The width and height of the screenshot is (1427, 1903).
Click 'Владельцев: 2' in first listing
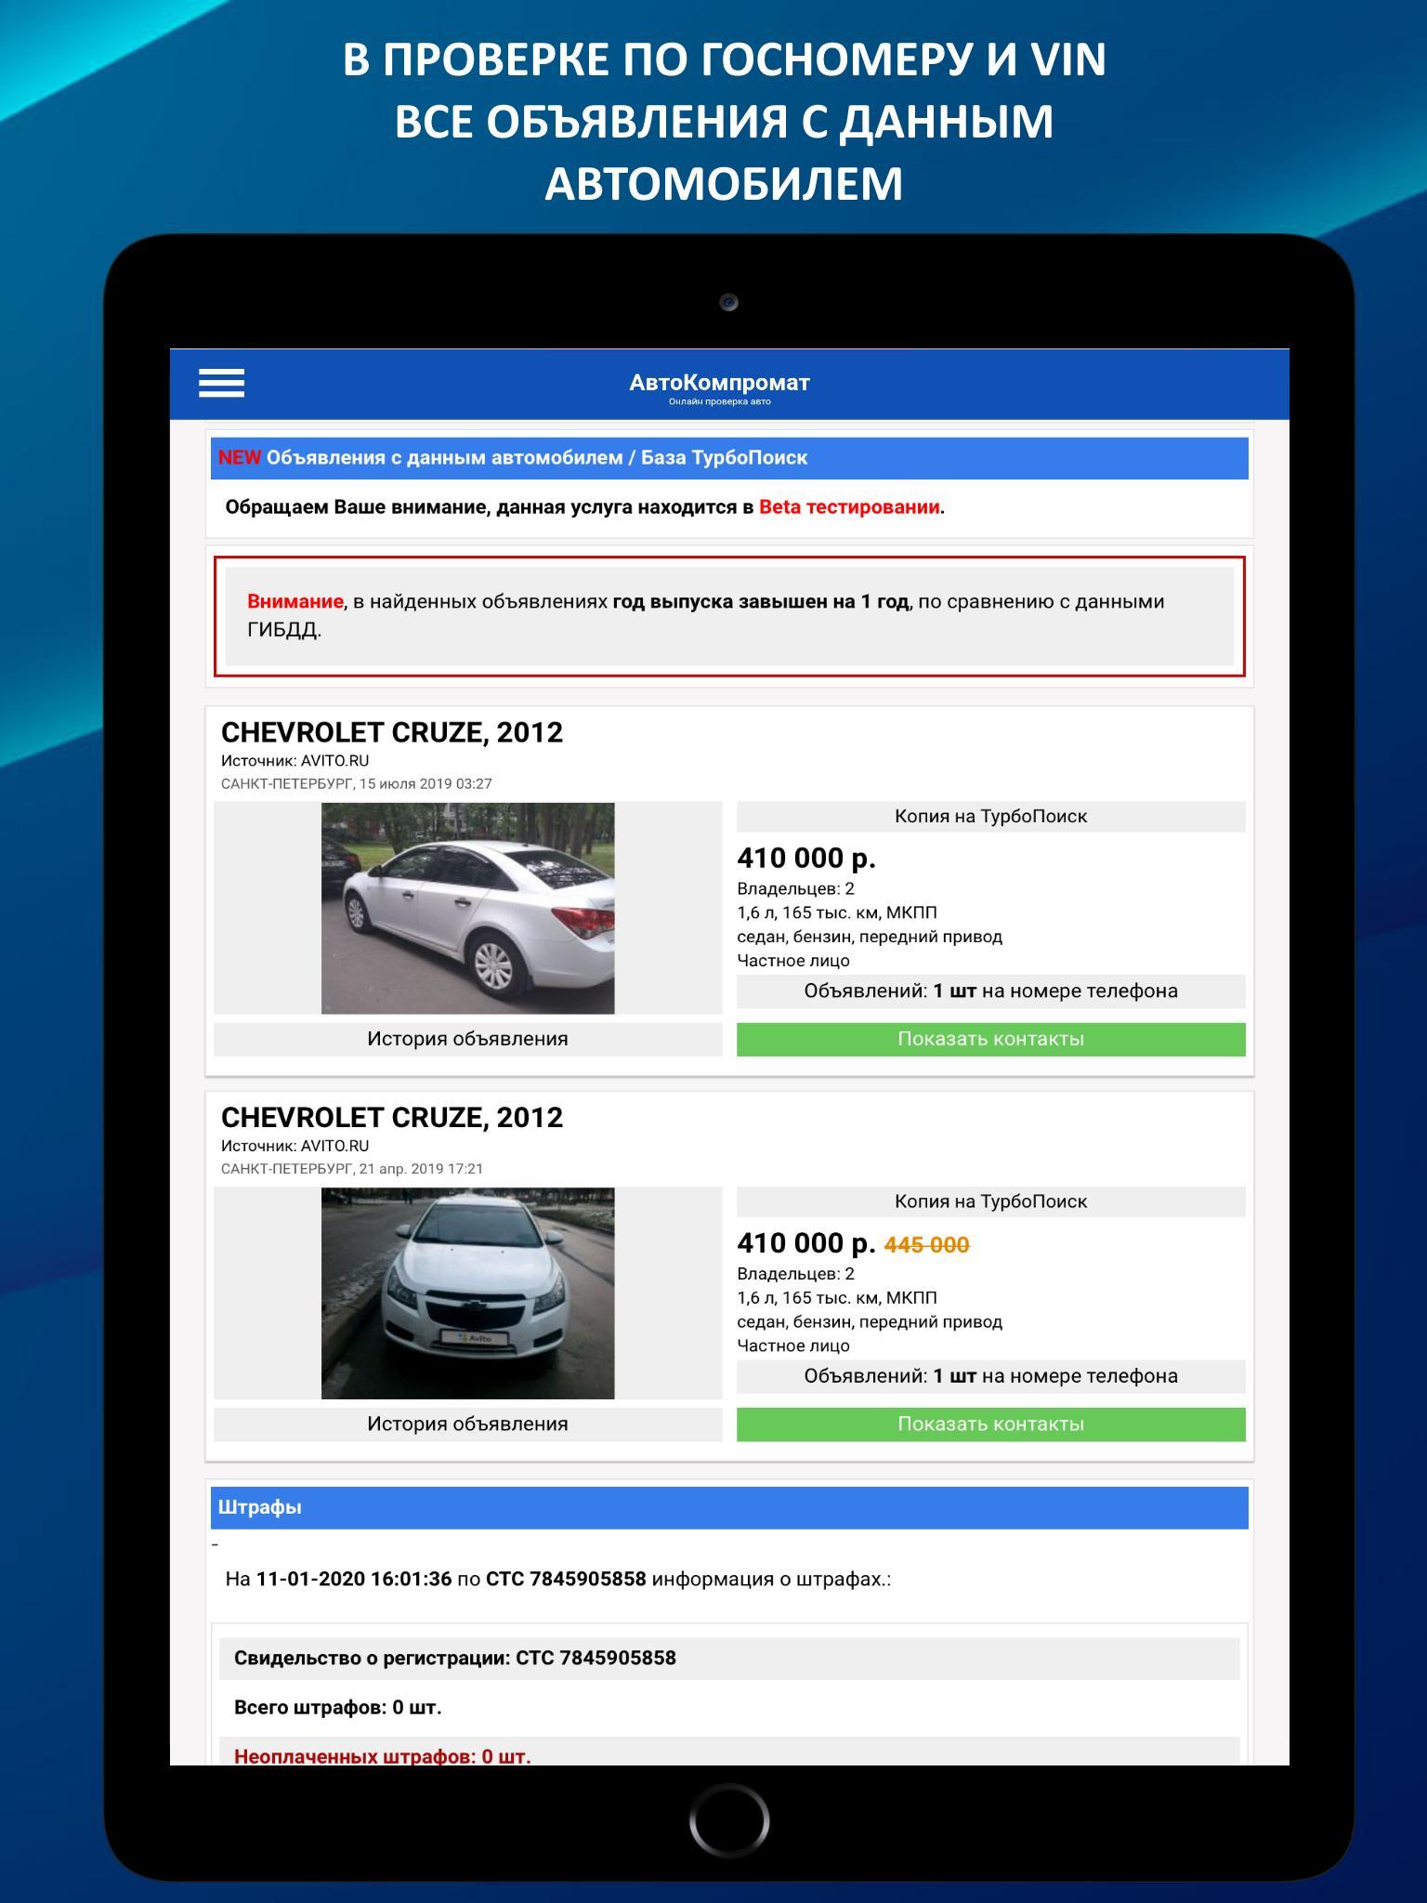coord(795,888)
